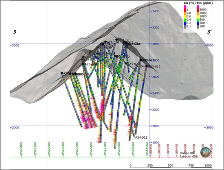The height and width of the screenshot is (170, 224).
Task: Click the elevation label +1800
Action: coord(154,142)
